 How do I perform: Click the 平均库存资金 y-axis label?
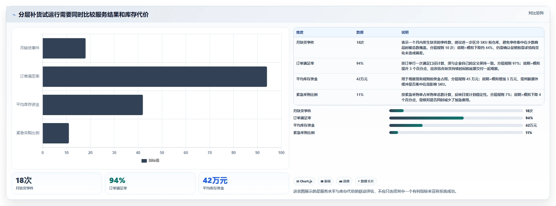pos(28,105)
